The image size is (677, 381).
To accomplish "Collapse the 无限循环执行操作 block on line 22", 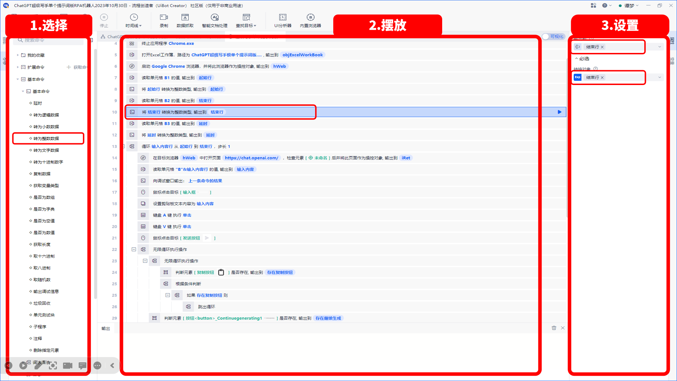I will click(134, 249).
